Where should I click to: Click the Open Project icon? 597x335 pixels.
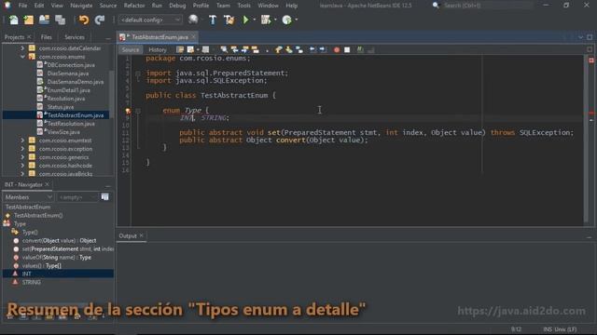tap(44, 20)
